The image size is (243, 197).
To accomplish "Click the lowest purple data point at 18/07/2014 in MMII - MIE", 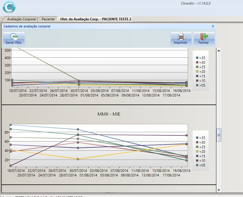I will 11,166.
